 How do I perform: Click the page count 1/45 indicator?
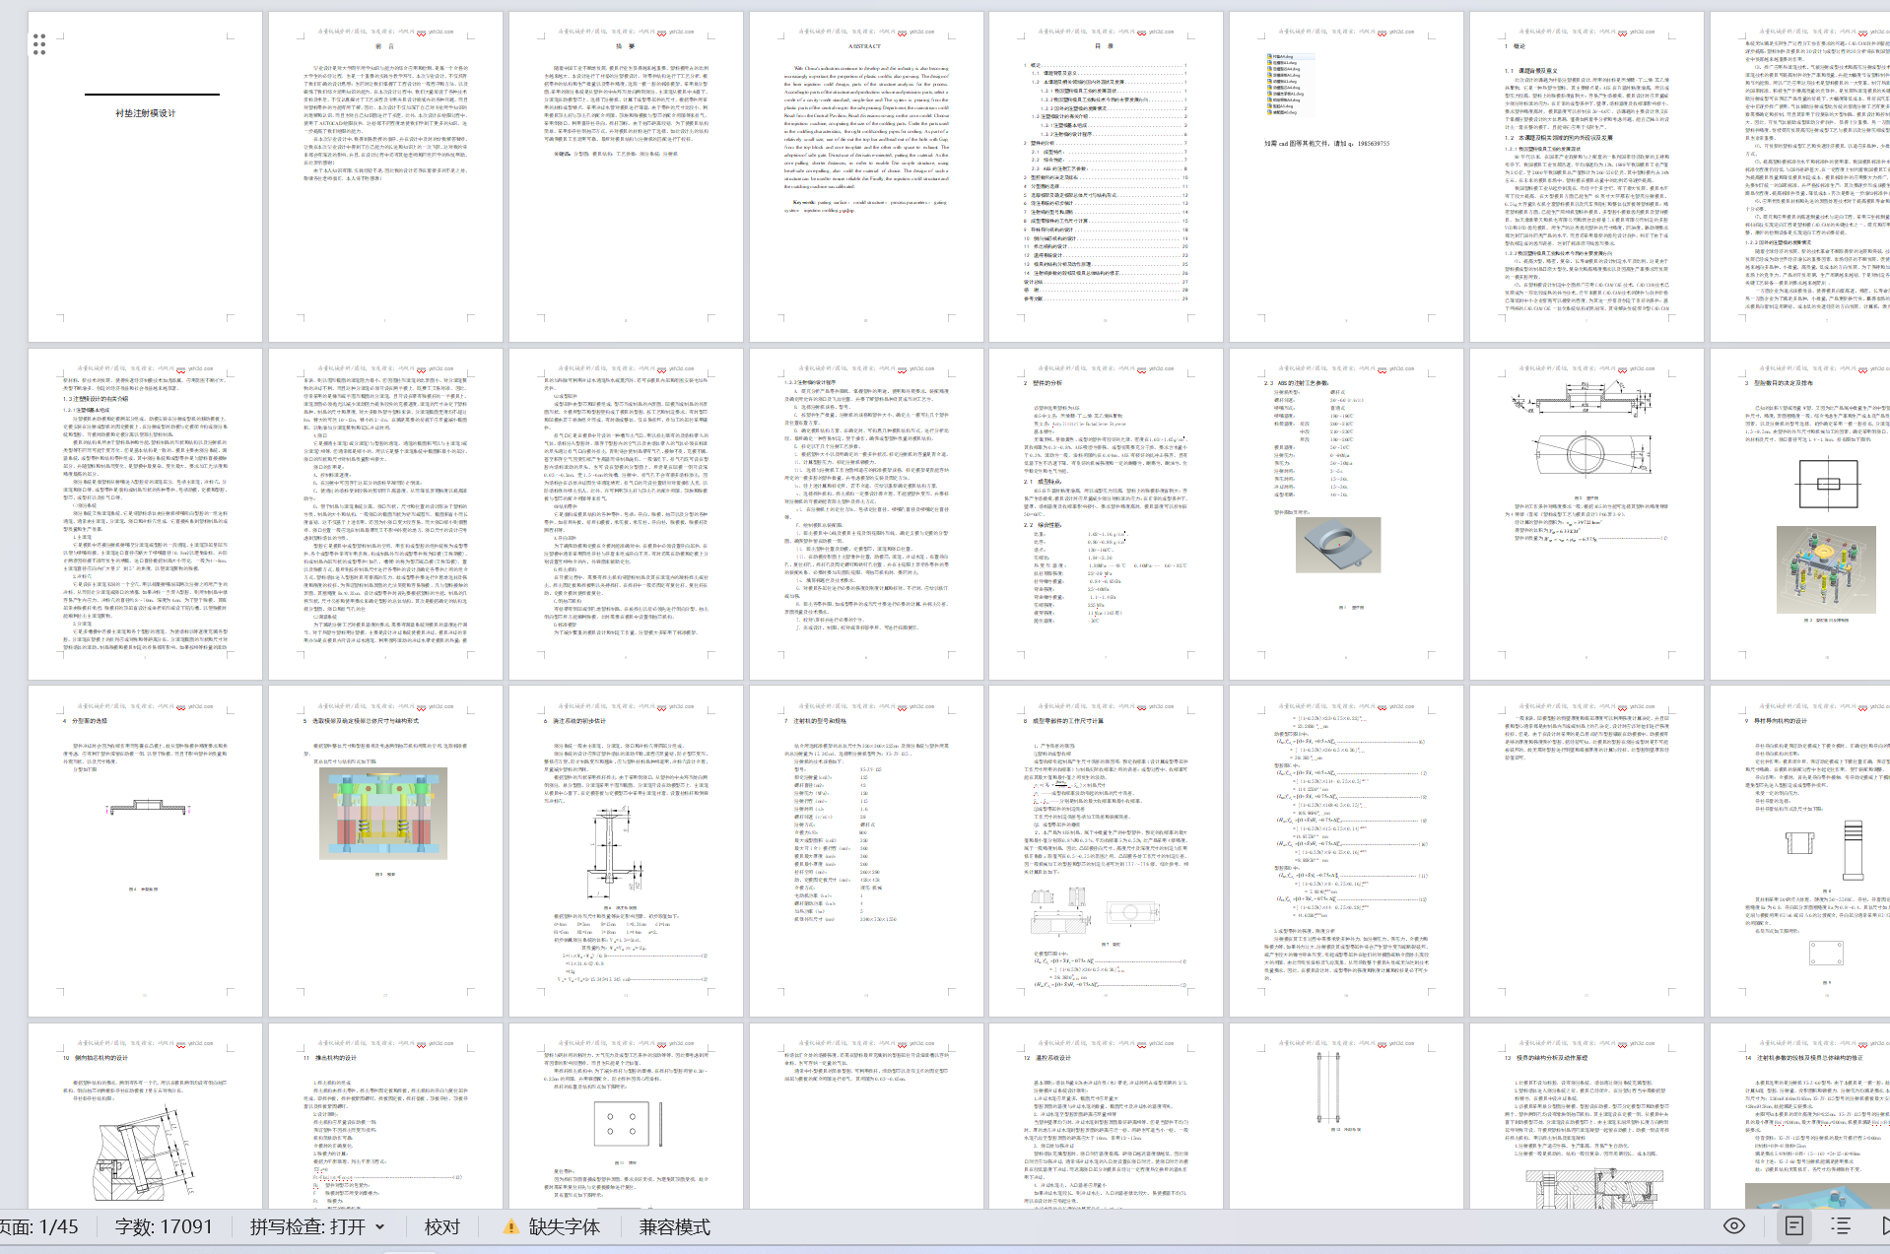pos(39,1226)
